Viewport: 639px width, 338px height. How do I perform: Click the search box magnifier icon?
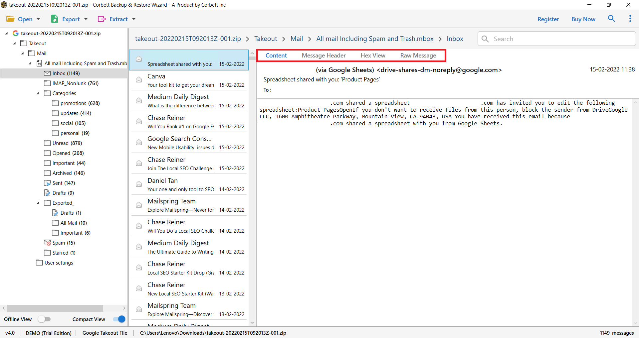(485, 39)
